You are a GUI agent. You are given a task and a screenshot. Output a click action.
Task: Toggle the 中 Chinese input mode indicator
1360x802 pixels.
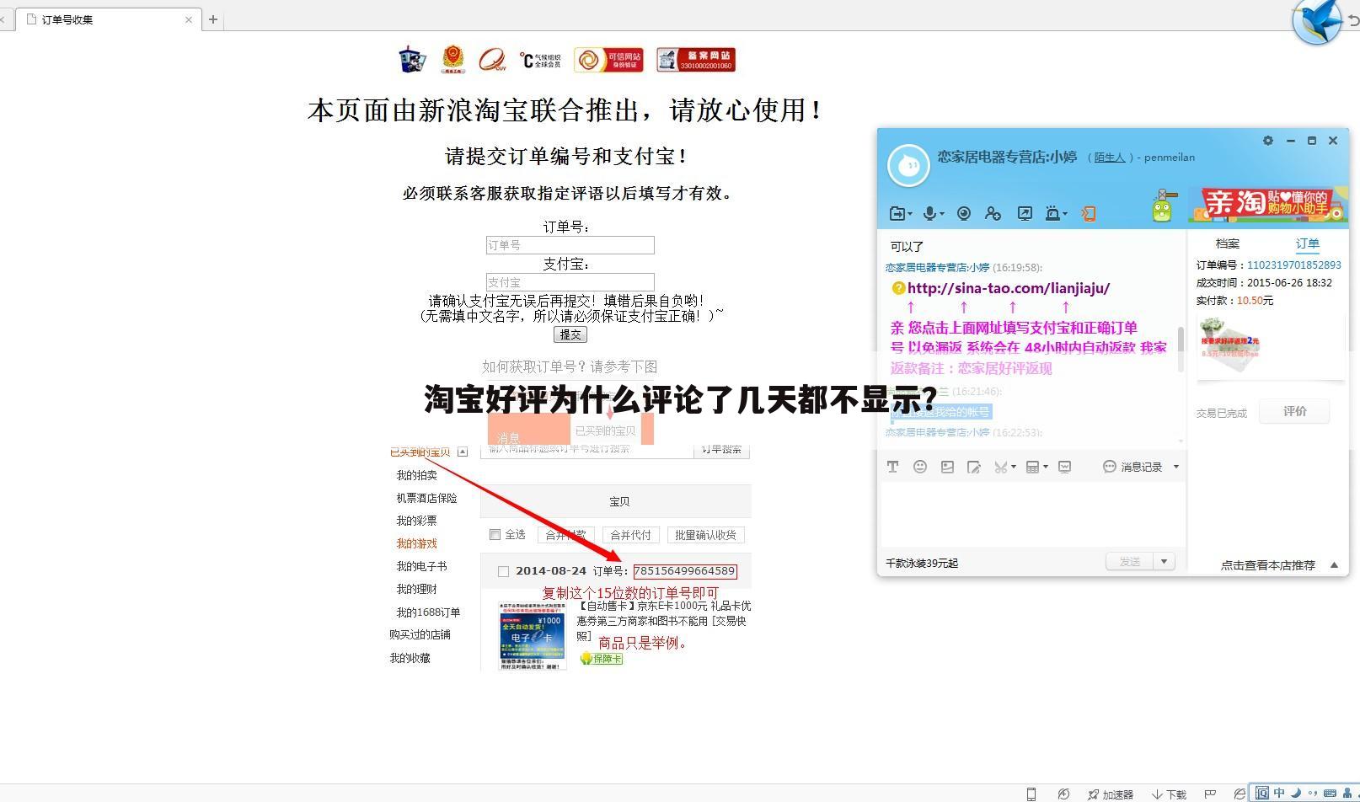click(1279, 793)
